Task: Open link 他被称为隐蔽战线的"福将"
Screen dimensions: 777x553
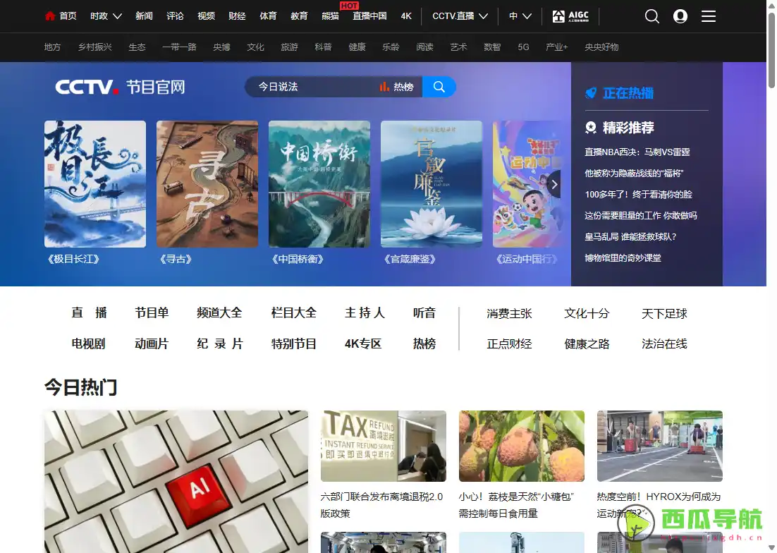Action: pyautogui.click(x=634, y=174)
